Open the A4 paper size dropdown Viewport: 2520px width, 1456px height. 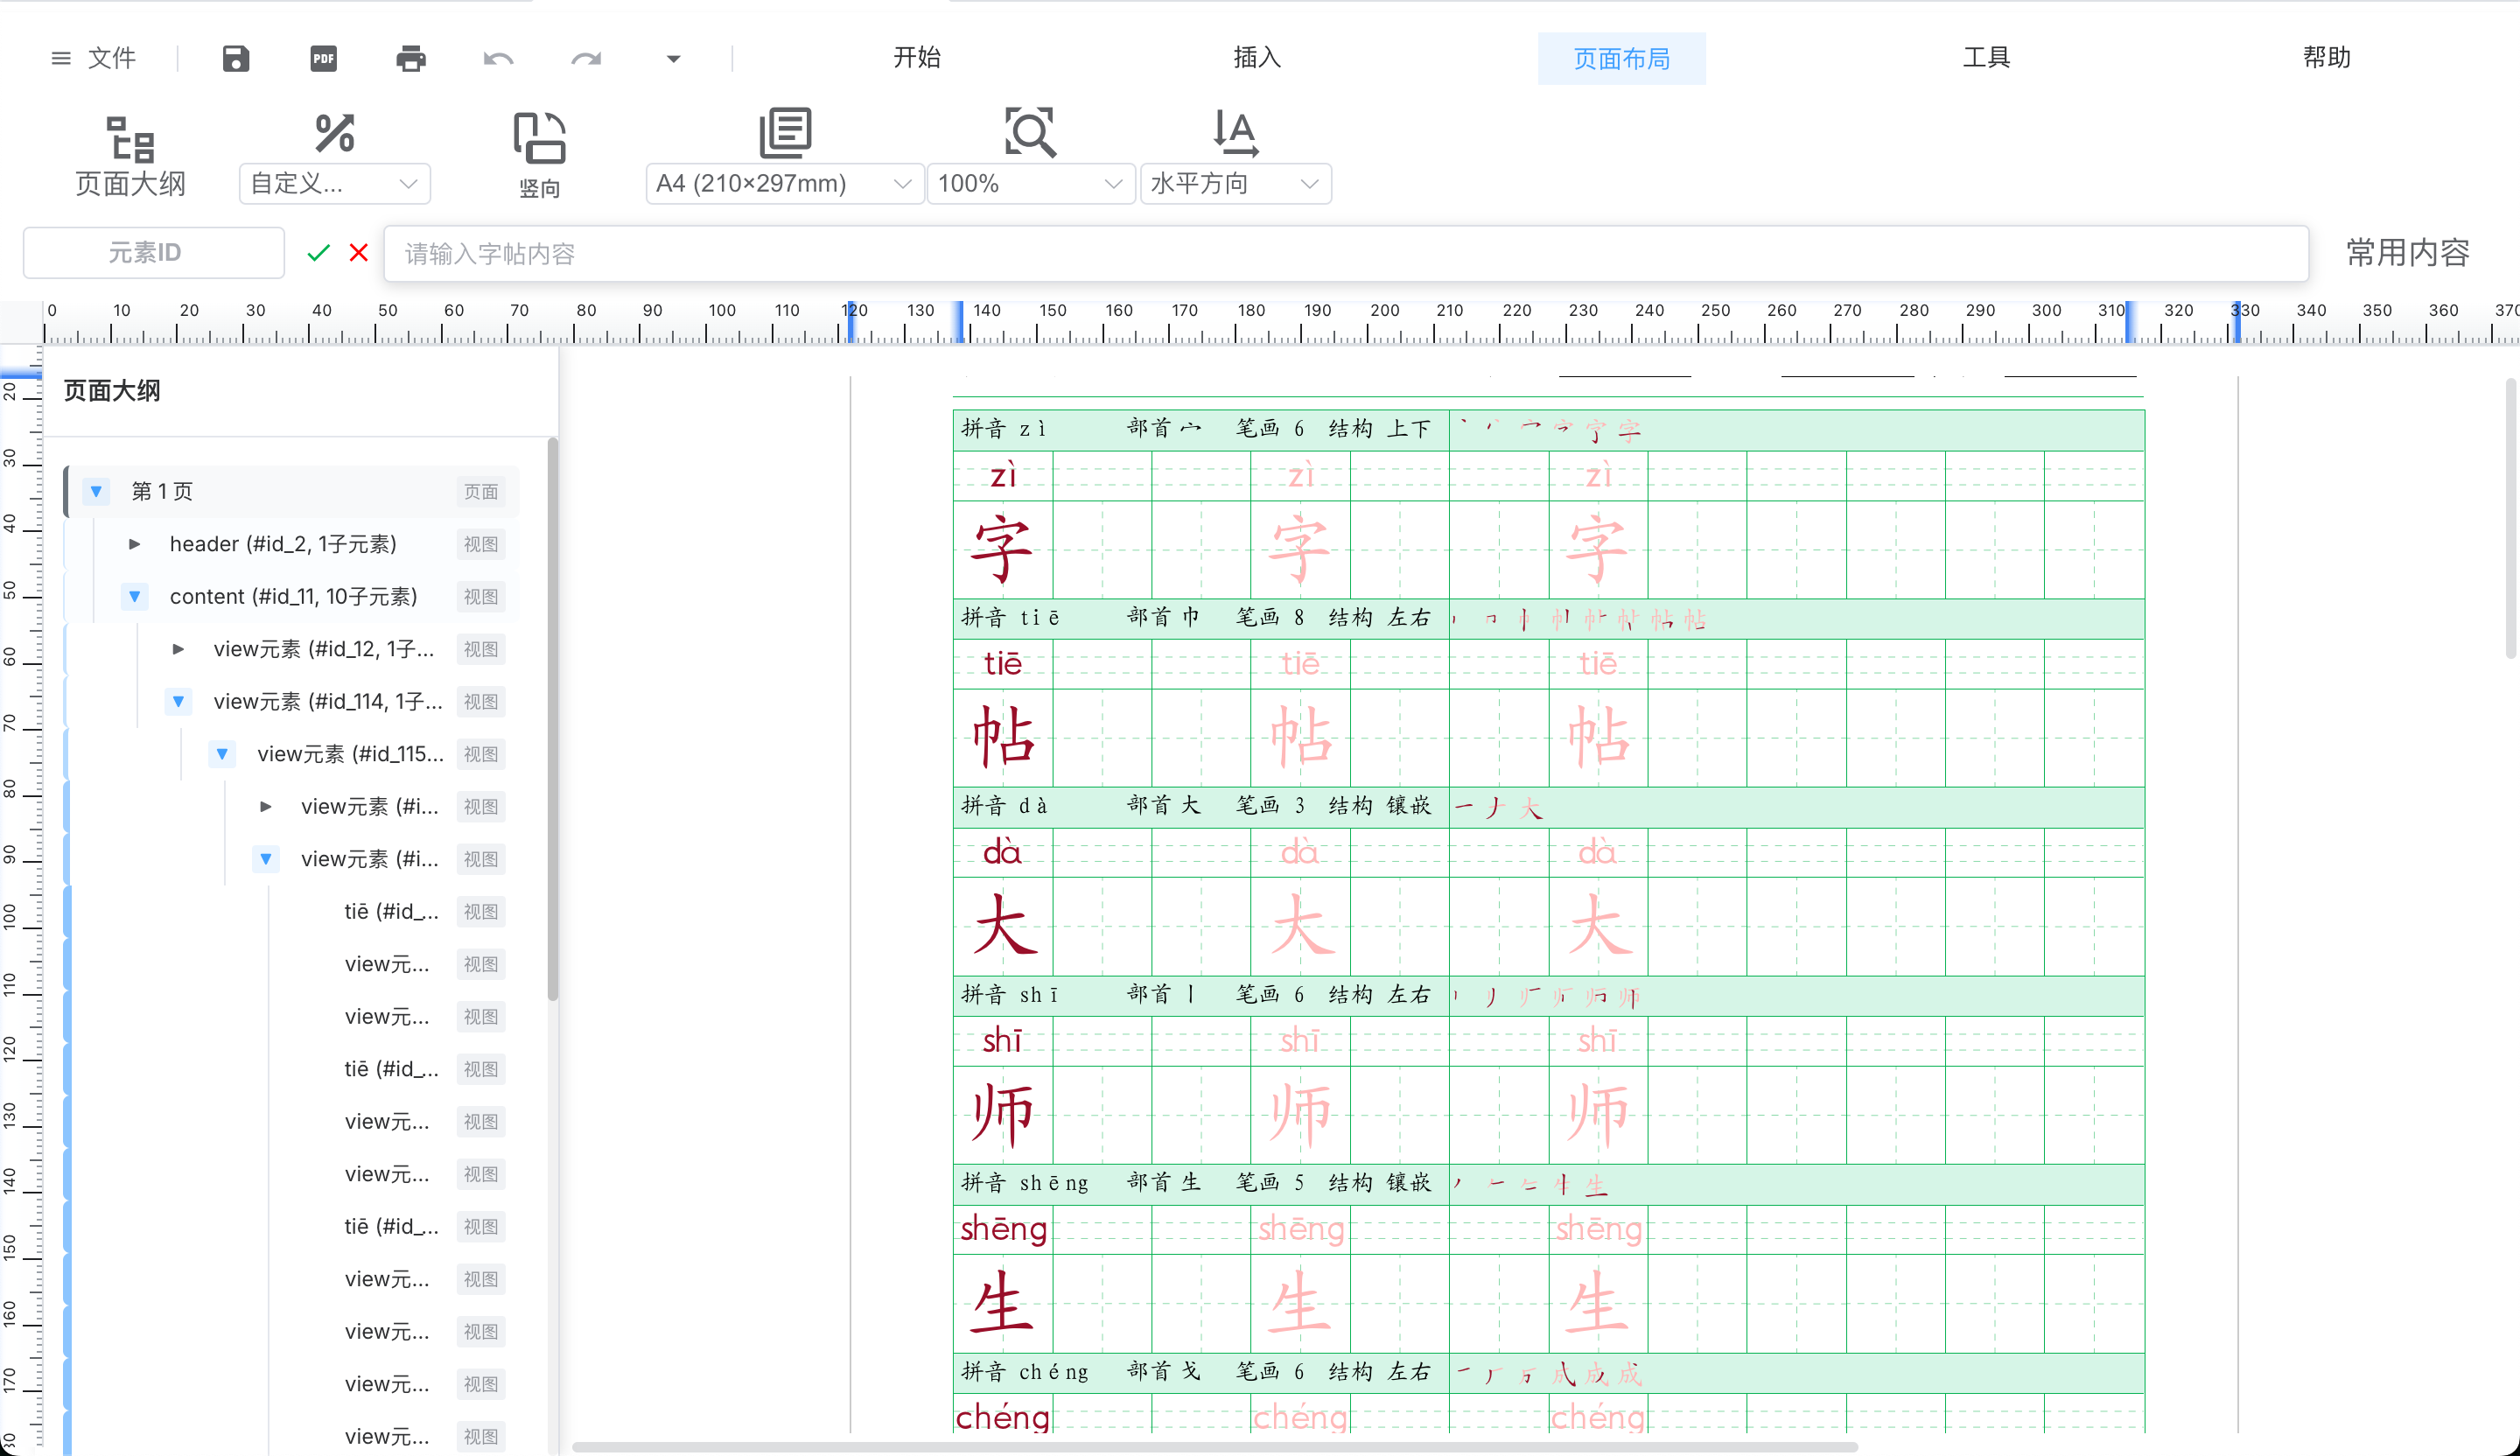coord(783,184)
